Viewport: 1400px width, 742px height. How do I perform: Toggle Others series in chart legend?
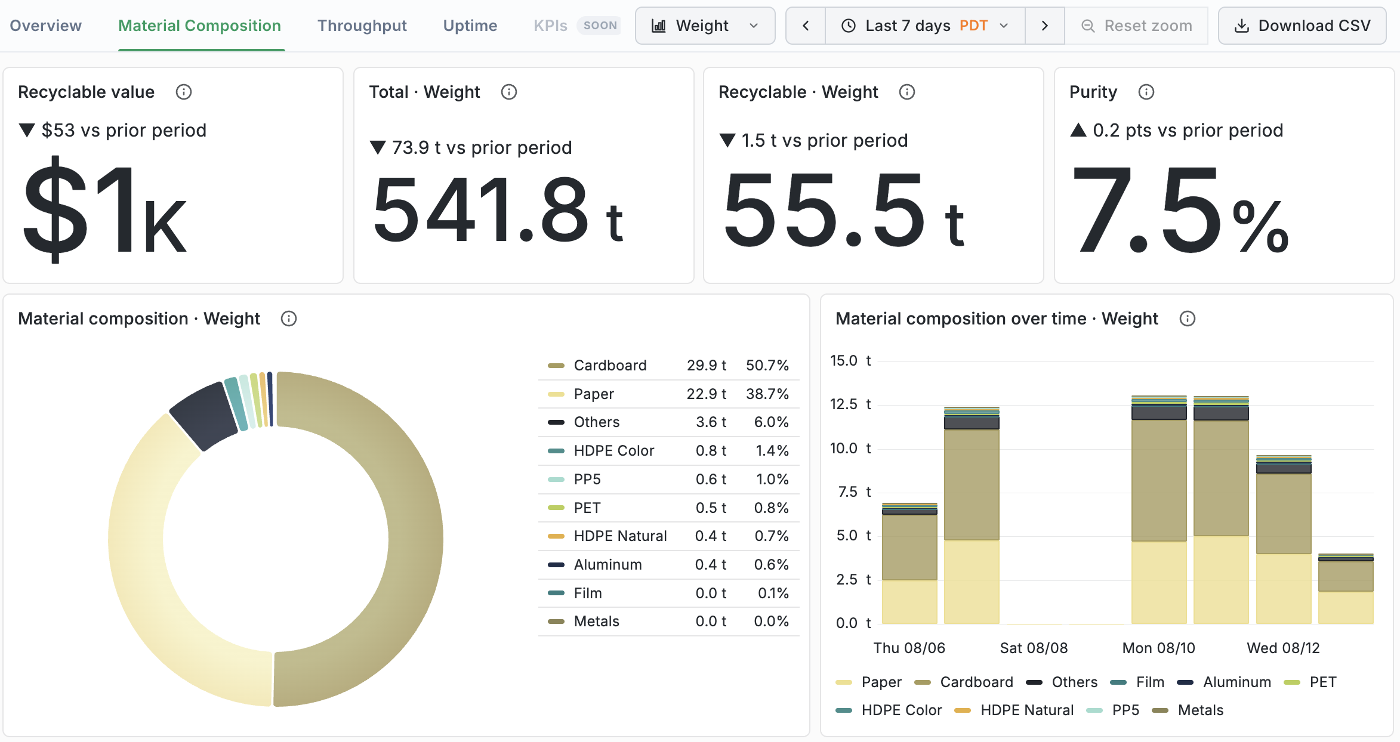click(x=1062, y=682)
